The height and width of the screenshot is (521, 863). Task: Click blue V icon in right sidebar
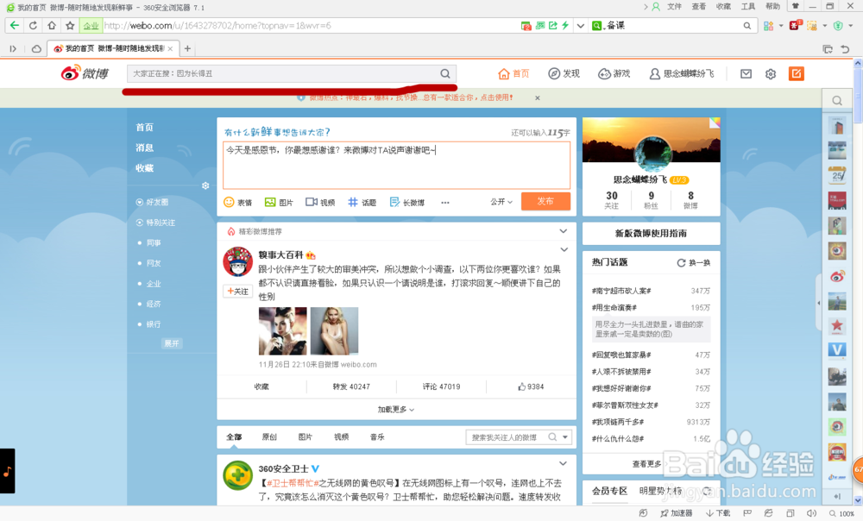(x=837, y=350)
